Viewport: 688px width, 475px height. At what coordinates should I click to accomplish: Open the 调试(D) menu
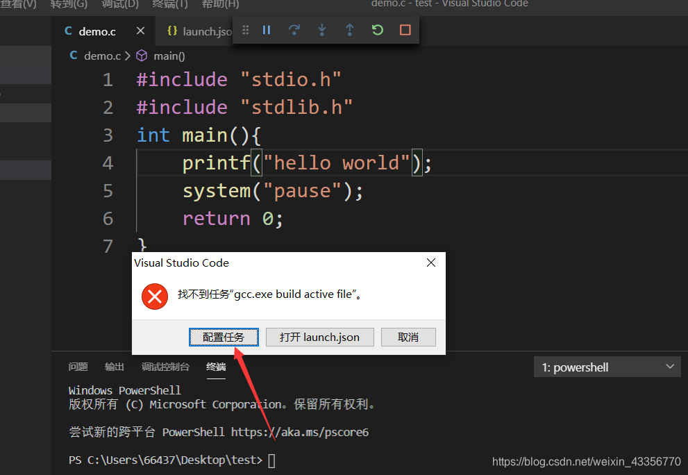pos(120,4)
